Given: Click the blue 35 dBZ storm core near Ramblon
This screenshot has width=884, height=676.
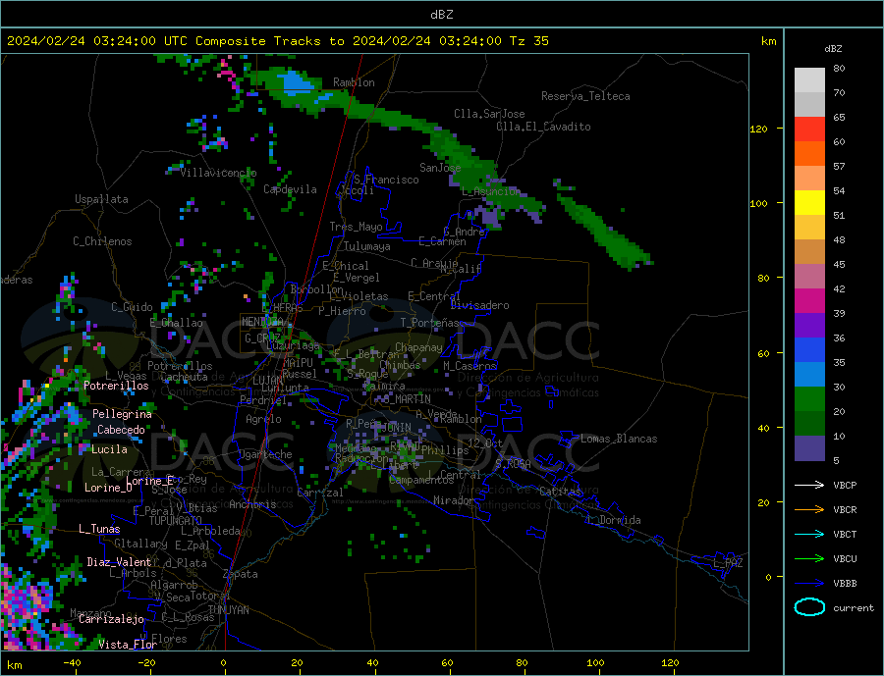Looking at the screenshot, I should pos(296,83).
